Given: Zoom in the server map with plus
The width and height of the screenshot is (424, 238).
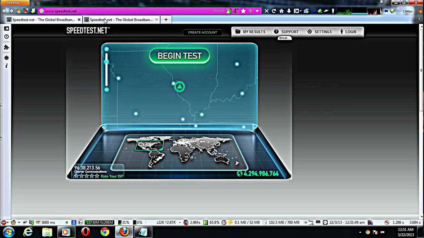Looking at the screenshot, I should [106, 49].
